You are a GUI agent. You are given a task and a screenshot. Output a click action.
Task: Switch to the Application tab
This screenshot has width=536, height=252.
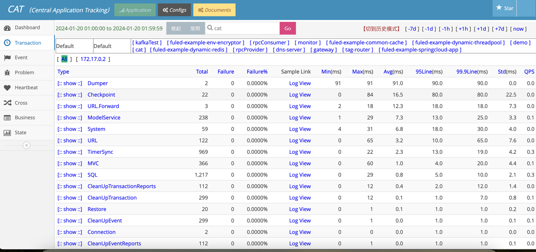pyautogui.click(x=135, y=10)
